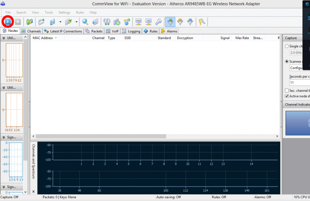Collapse the first Utilization side panel
Screen dimensions: 310x201
[3, 38]
